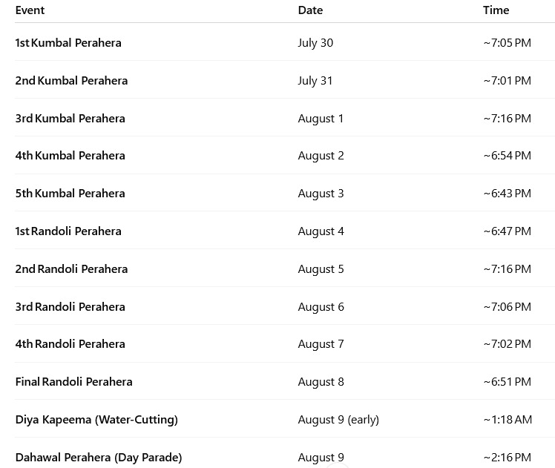The image size is (555, 468).
Task: Click Dahawal Perahera (Day Parade) event name
Action: (x=99, y=458)
